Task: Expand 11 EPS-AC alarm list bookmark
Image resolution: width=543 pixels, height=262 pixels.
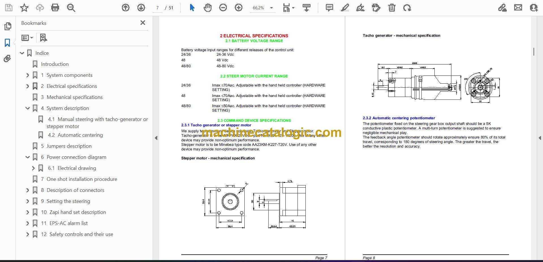Action: coord(28,223)
